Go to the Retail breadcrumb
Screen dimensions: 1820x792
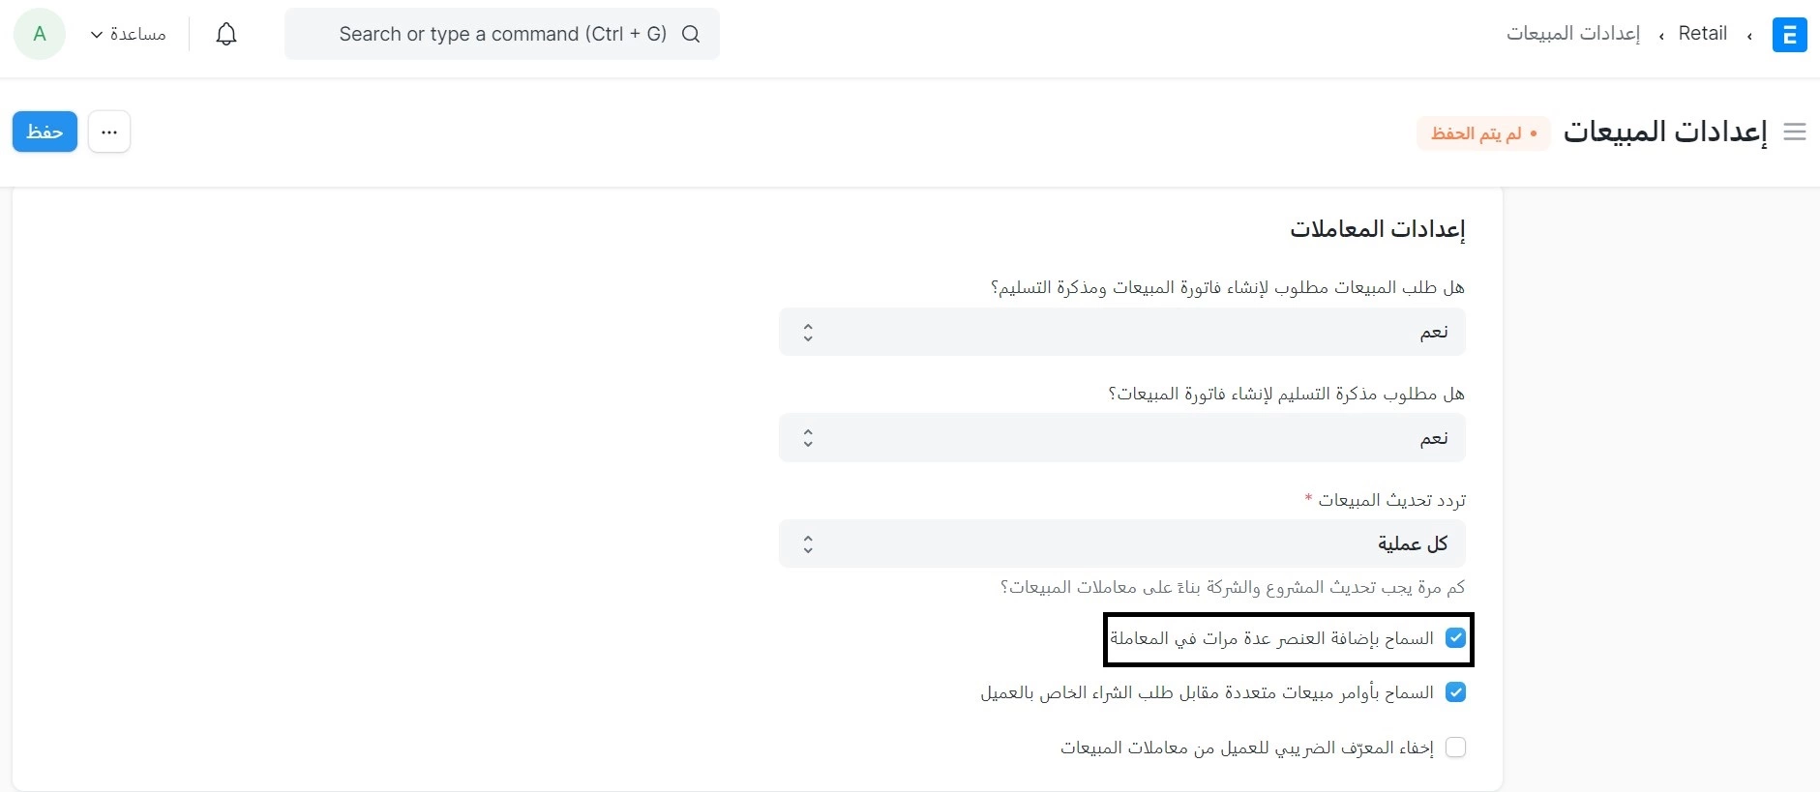coord(1703,34)
